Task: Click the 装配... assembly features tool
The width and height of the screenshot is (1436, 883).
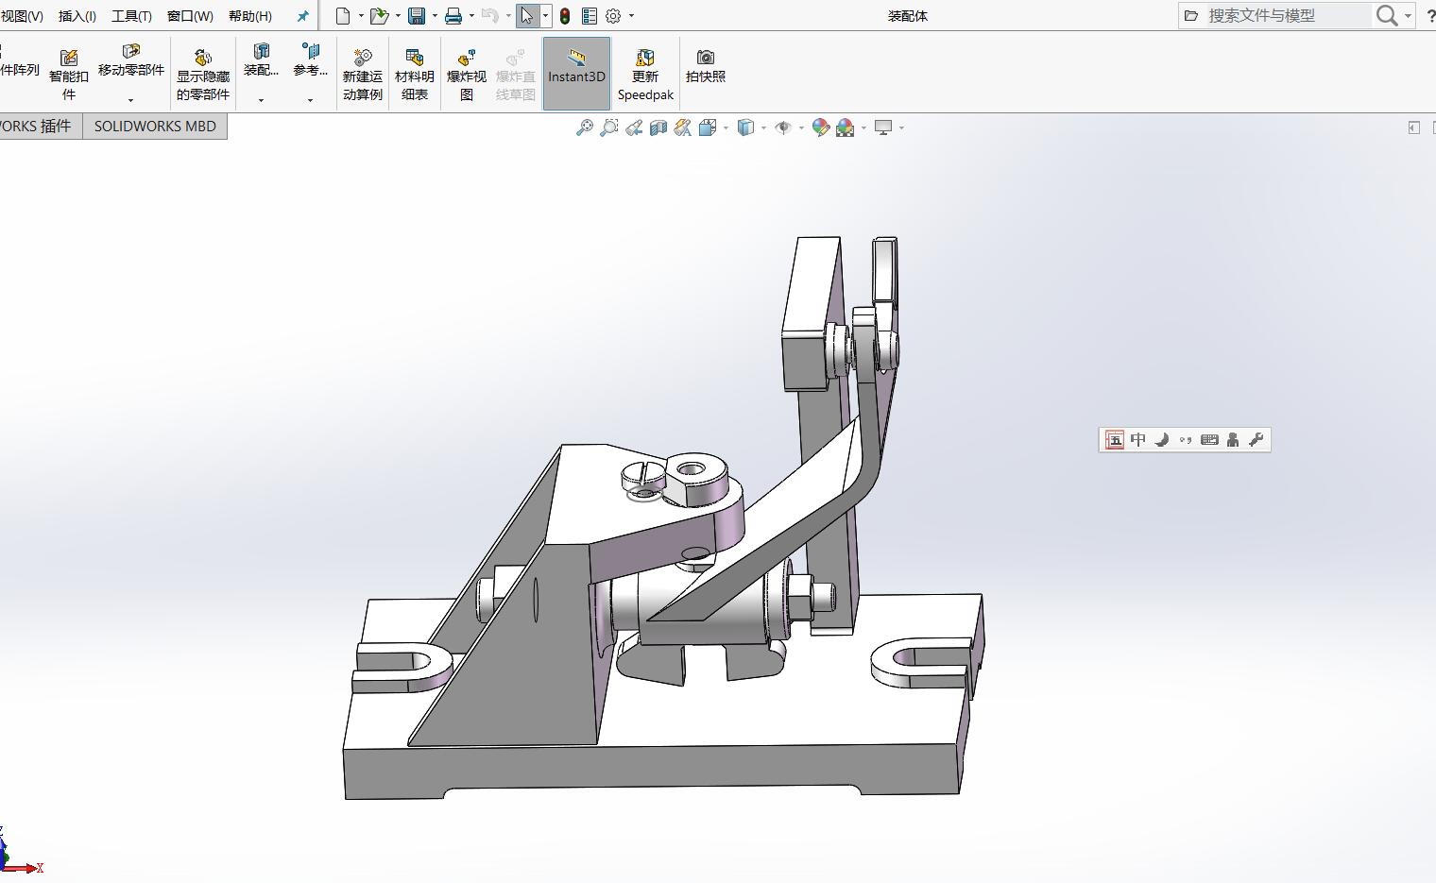Action: click(261, 60)
